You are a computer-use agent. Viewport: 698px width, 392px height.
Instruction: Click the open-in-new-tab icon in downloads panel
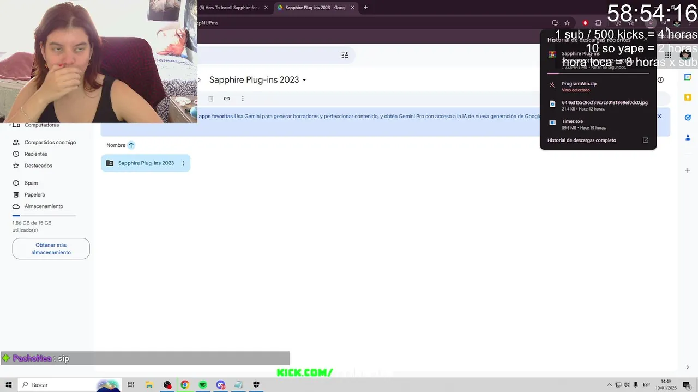[x=646, y=140]
